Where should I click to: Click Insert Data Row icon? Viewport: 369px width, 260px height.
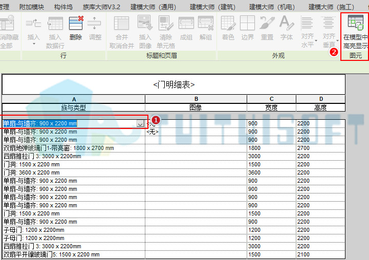tap(55, 24)
